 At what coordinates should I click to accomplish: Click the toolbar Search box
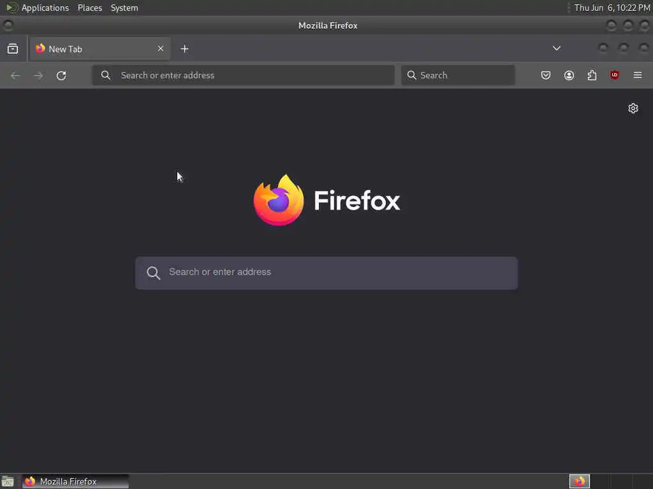(x=458, y=75)
